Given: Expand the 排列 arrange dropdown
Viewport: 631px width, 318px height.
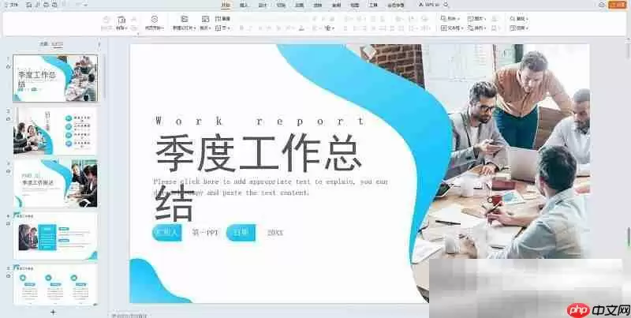Looking at the screenshot, I should click(476, 28).
